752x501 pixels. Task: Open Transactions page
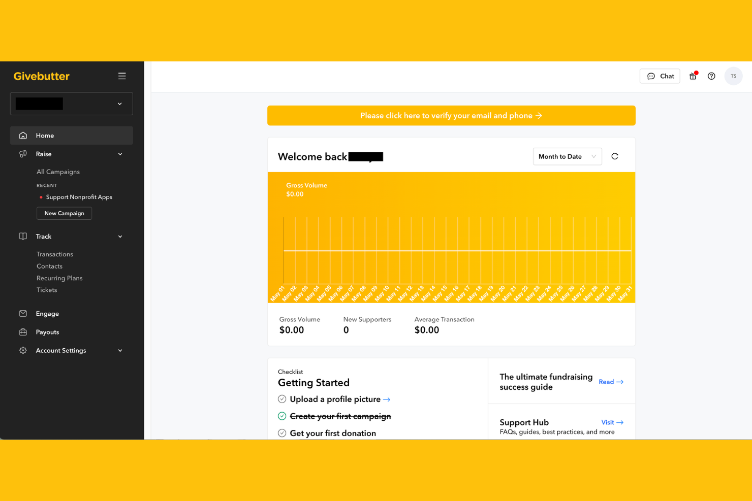55,254
